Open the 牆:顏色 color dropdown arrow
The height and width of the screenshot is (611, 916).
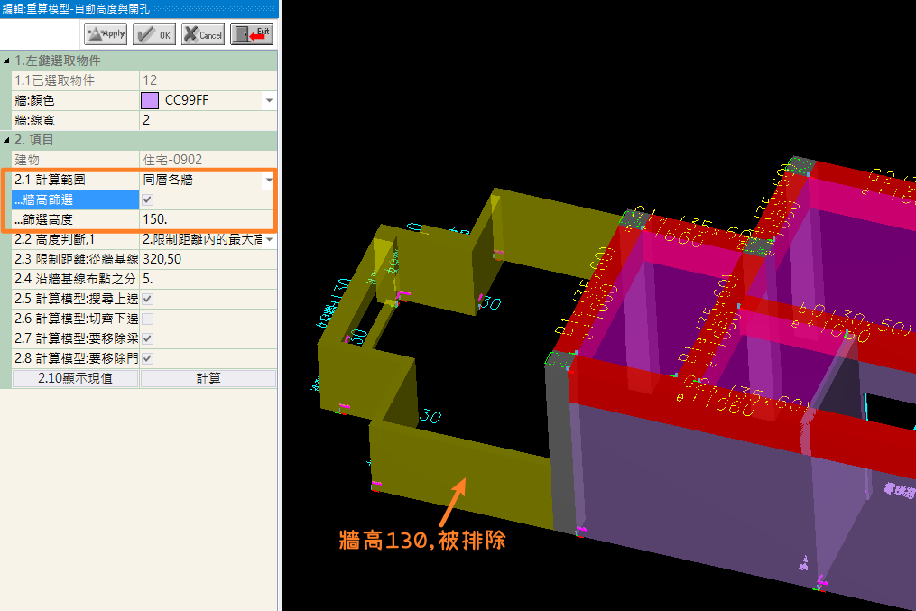click(269, 100)
